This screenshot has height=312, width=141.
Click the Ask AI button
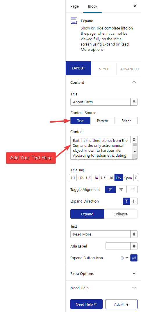tap(121, 304)
